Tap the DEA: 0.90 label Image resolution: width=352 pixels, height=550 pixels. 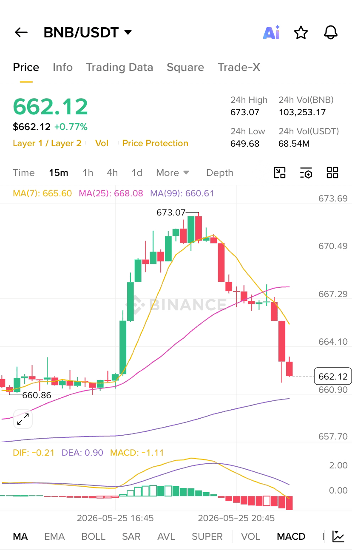tap(82, 453)
